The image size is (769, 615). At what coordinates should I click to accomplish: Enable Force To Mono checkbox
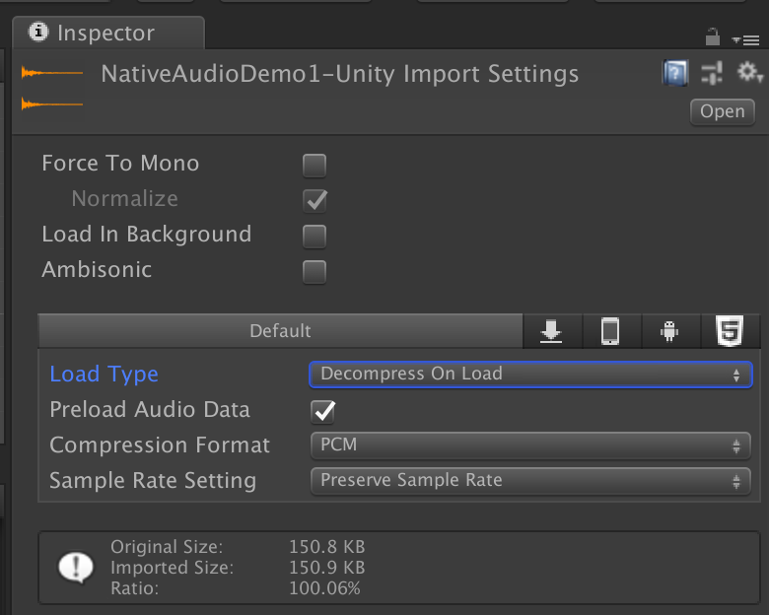click(x=315, y=166)
